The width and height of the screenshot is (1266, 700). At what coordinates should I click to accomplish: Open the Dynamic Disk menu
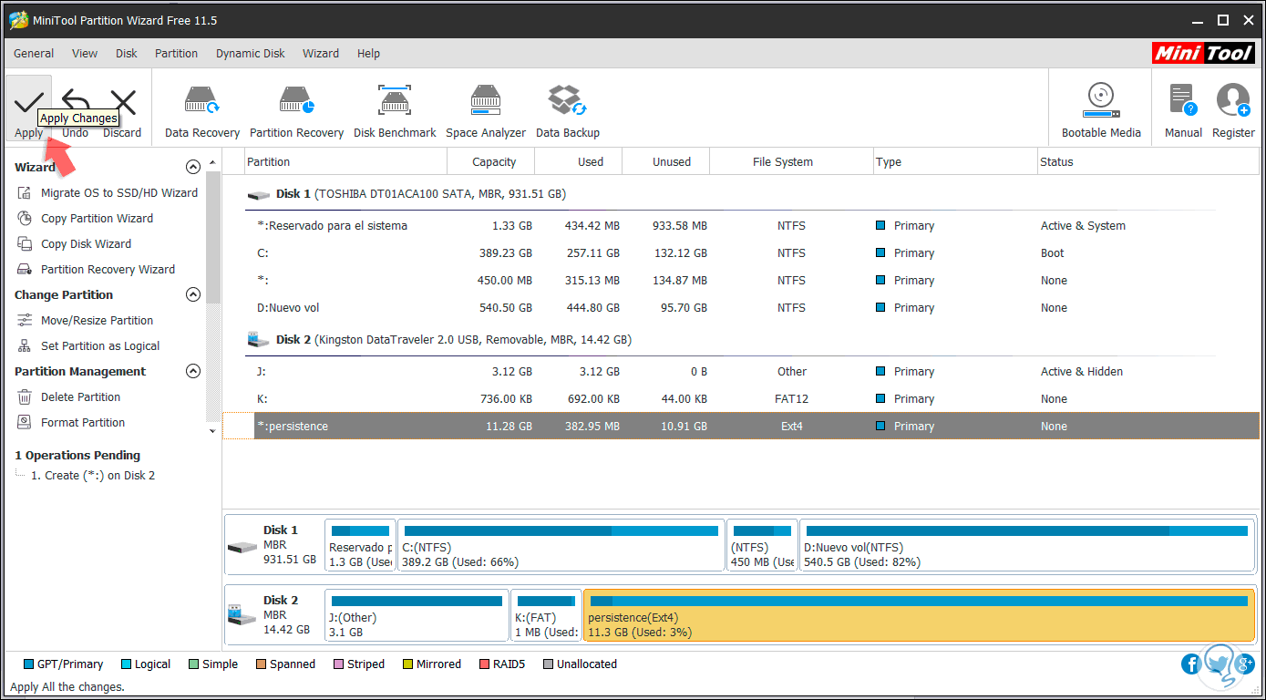click(x=251, y=53)
